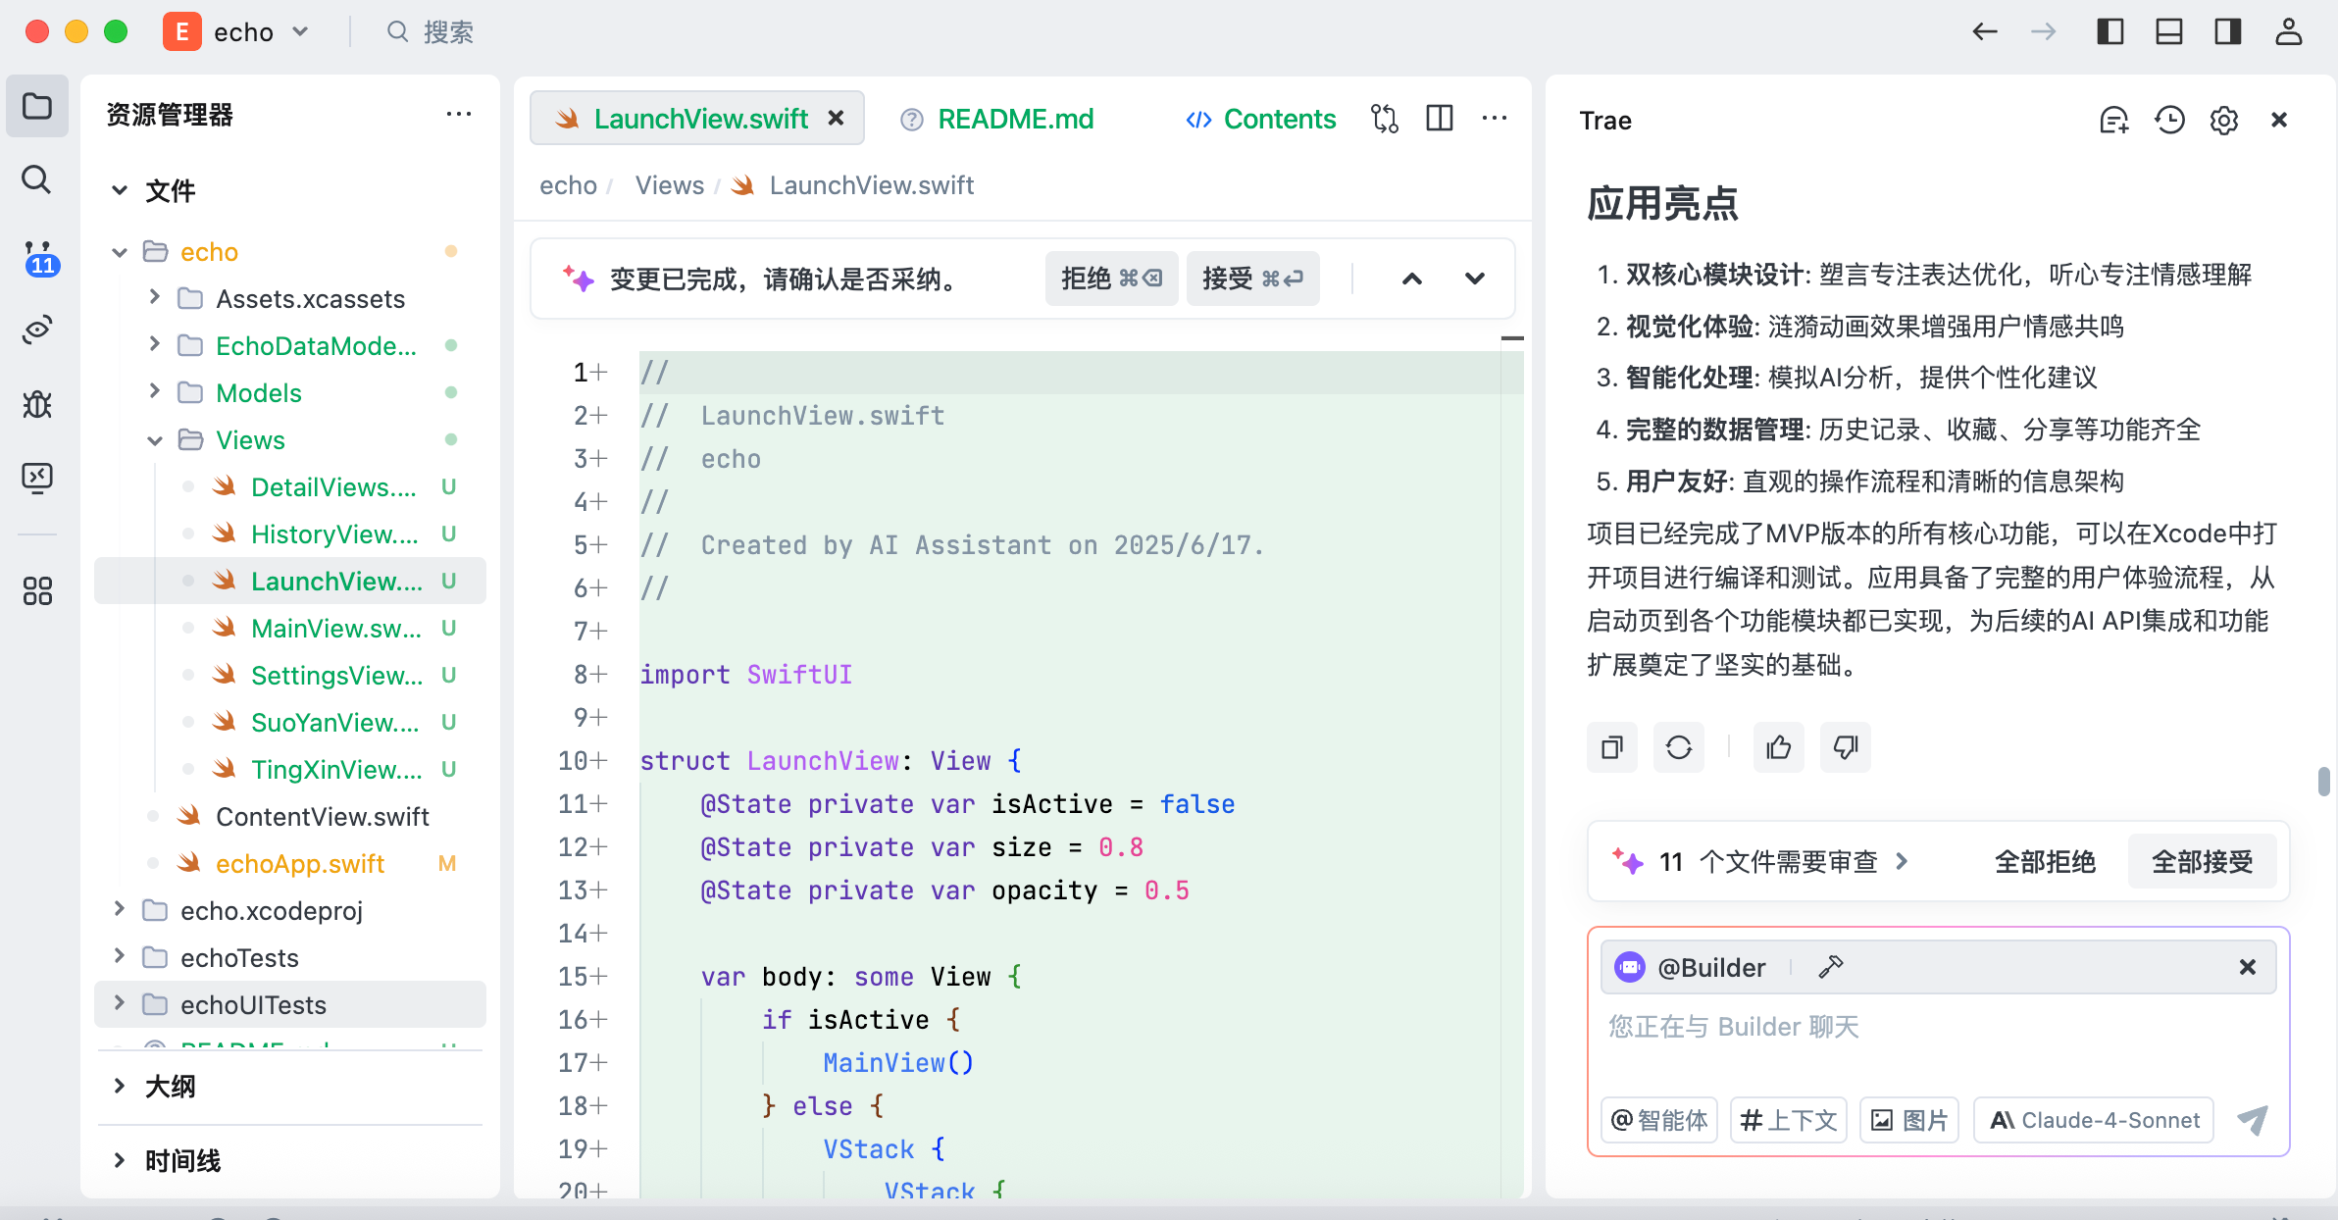Viewport: 2338px width, 1220px height.
Task: Open the debug panel via the bug icon
Action: tap(36, 403)
